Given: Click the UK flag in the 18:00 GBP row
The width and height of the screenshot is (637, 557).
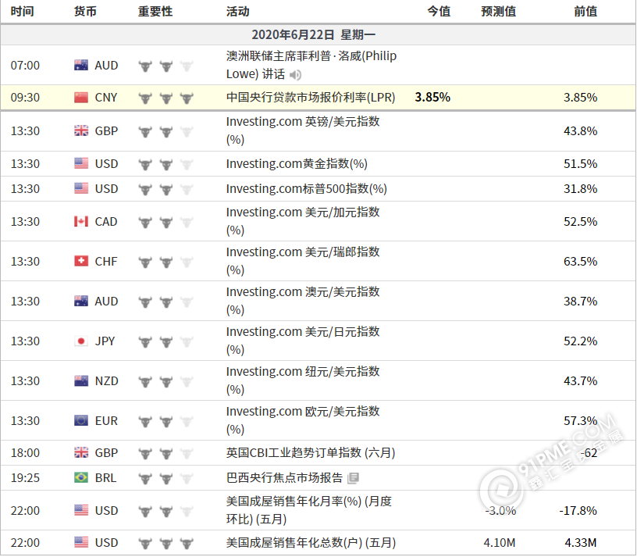Looking at the screenshot, I should point(81,452).
